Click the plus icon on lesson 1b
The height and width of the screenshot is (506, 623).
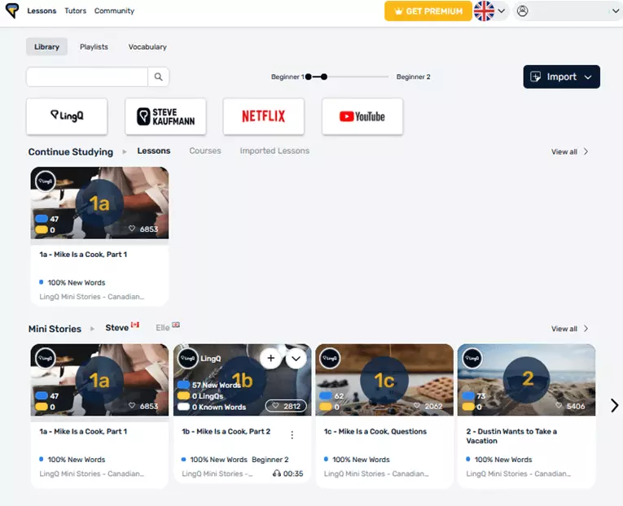click(270, 359)
